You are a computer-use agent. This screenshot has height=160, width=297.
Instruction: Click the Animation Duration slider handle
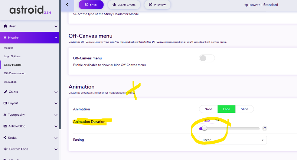coord(204,128)
